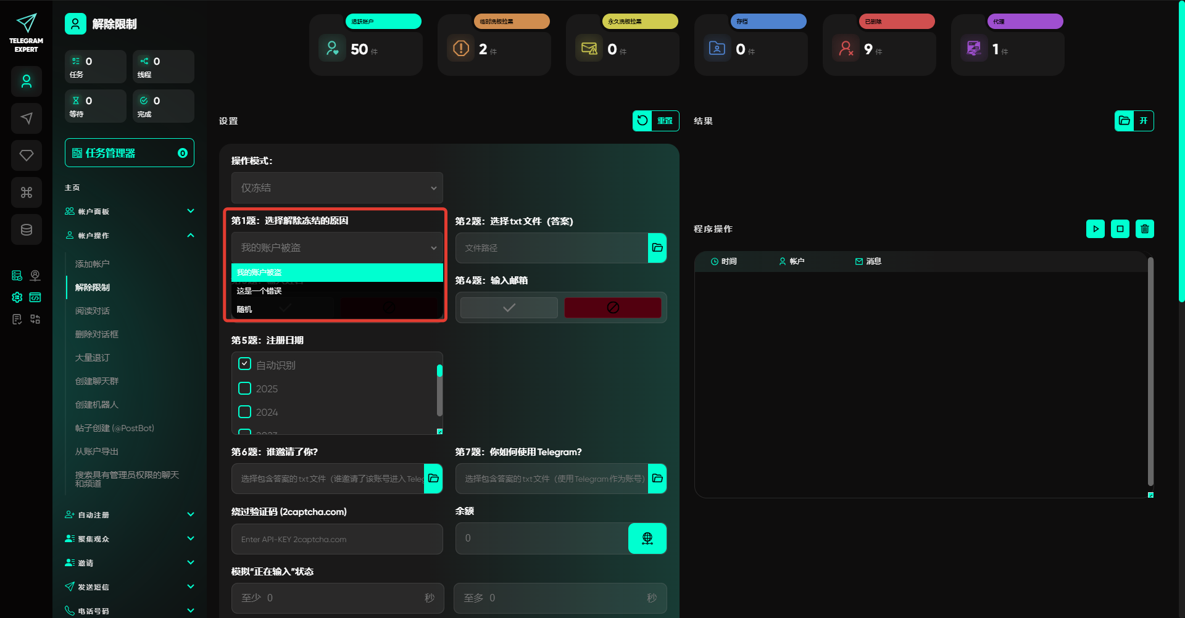Image resolution: width=1185 pixels, height=618 pixels.
Task: Expand the 发送短信 sidebar section
Action: tap(130, 587)
